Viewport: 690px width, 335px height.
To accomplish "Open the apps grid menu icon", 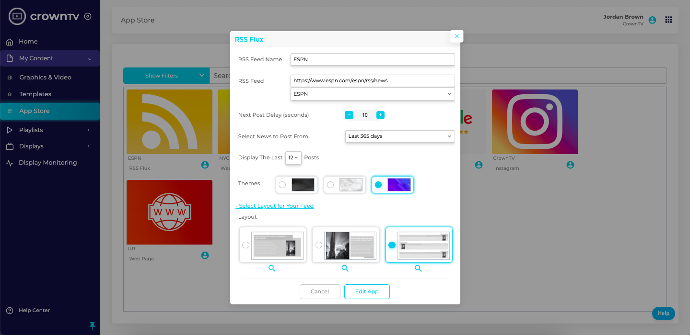I will point(668,20).
